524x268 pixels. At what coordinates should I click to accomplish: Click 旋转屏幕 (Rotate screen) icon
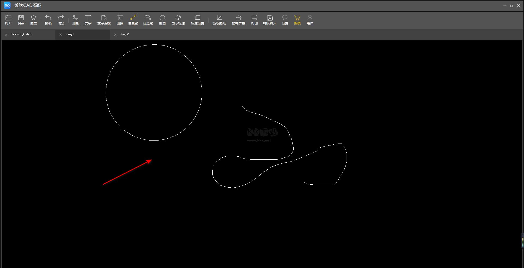click(239, 20)
